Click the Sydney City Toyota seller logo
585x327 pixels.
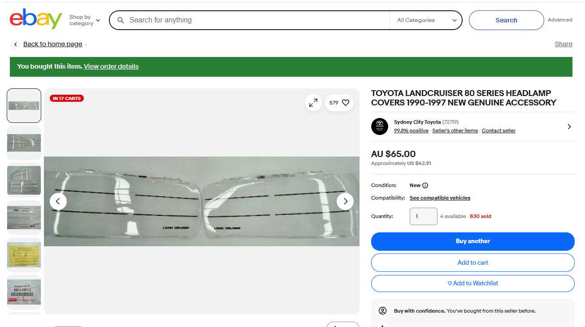point(379,126)
